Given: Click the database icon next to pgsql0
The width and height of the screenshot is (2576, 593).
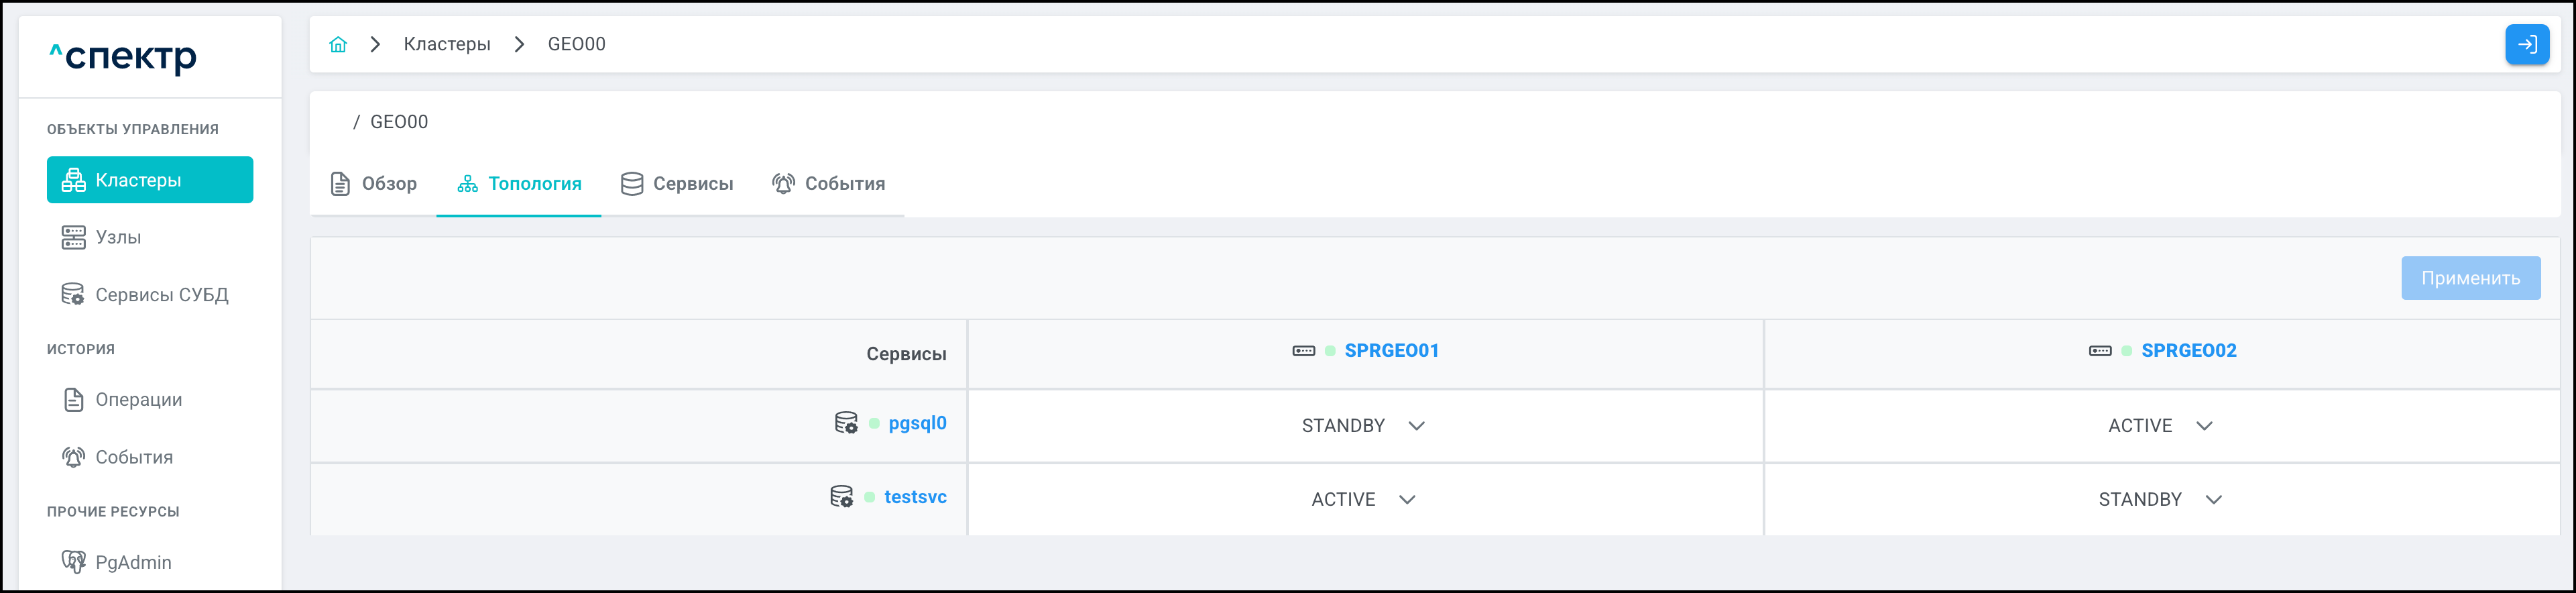Looking at the screenshot, I should tap(846, 423).
